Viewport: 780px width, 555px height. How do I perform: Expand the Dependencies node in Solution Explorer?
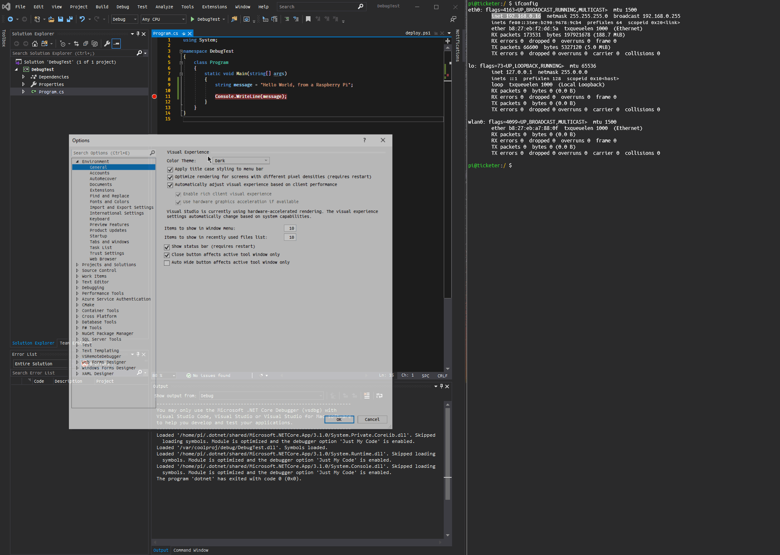coord(23,77)
